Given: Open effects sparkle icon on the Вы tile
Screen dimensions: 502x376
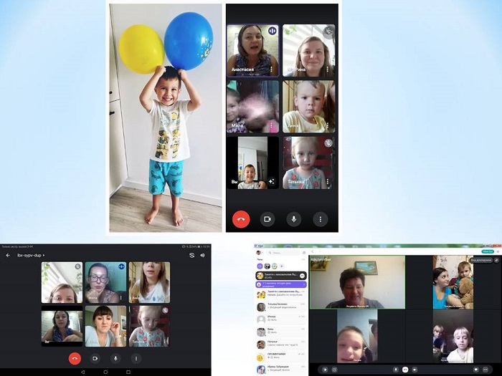Looking at the screenshot, I should [x=272, y=181].
